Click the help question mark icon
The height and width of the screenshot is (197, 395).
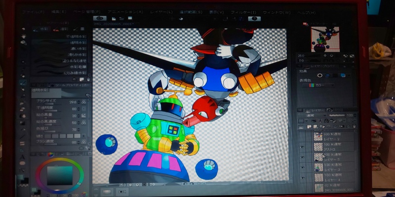254,19
